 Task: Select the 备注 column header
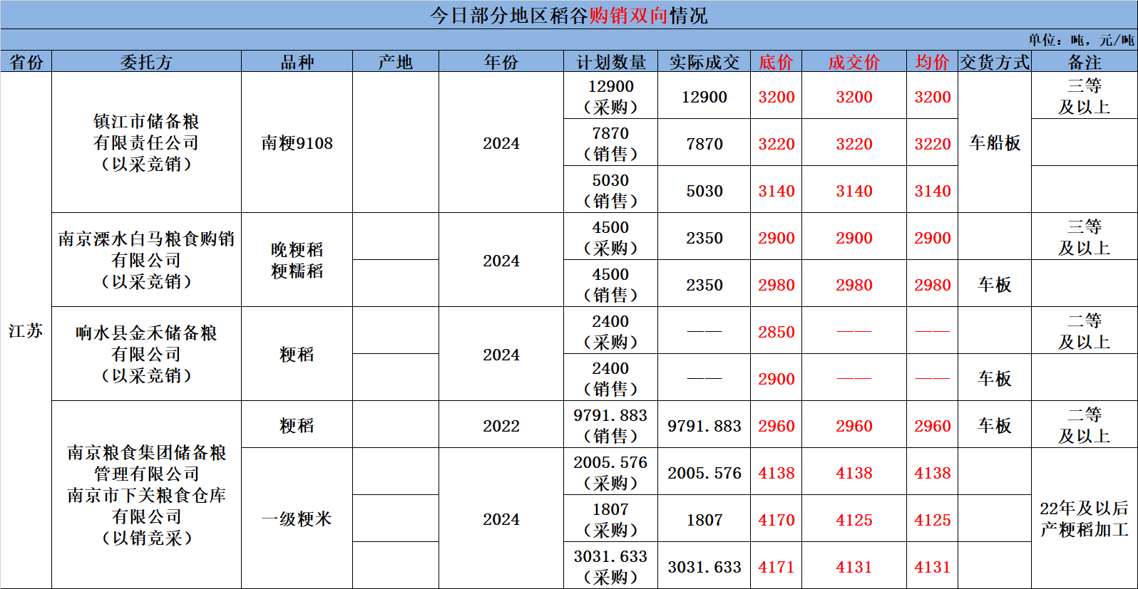point(1085,62)
